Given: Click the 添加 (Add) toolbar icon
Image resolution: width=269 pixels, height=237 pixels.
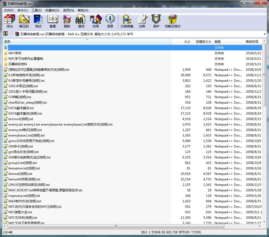Looking at the screenshot, I should 10,21.
